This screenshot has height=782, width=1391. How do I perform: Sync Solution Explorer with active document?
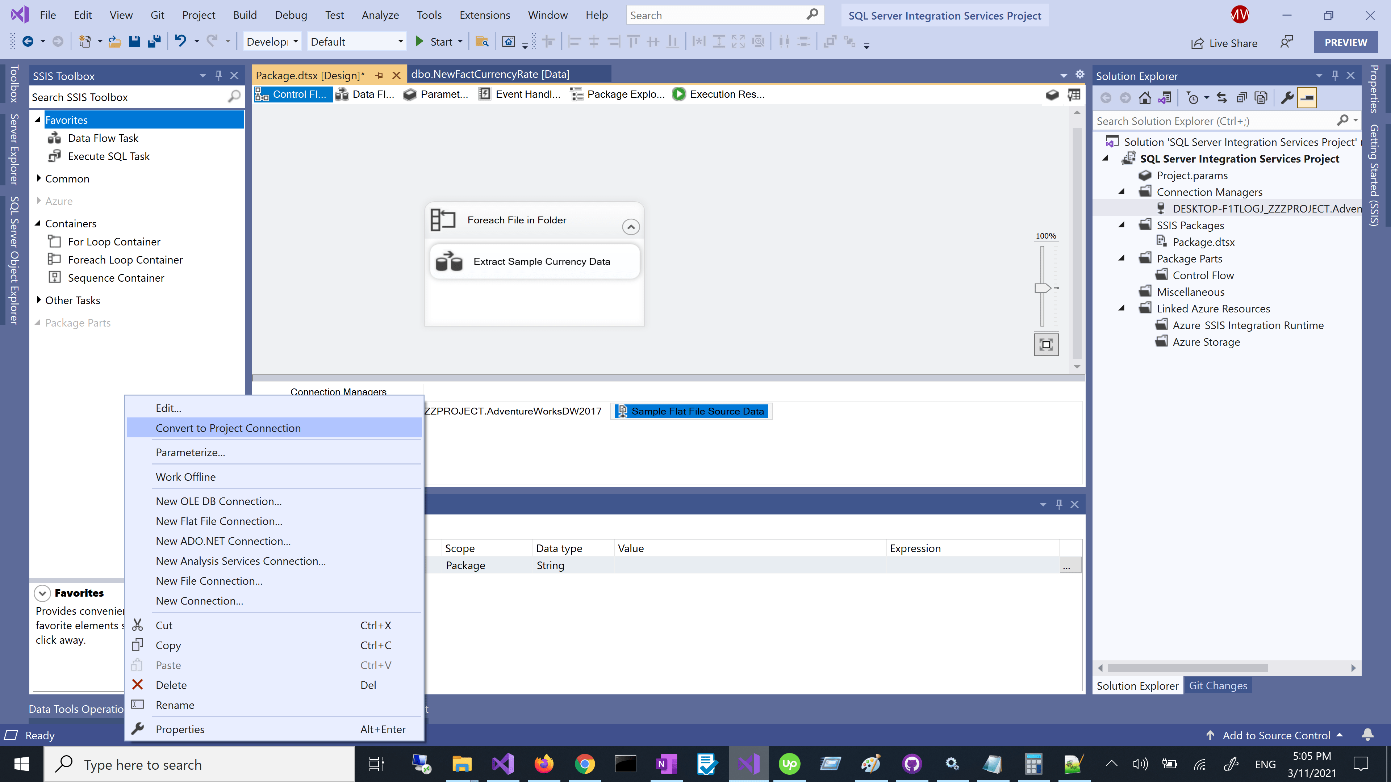[1221, 98]
